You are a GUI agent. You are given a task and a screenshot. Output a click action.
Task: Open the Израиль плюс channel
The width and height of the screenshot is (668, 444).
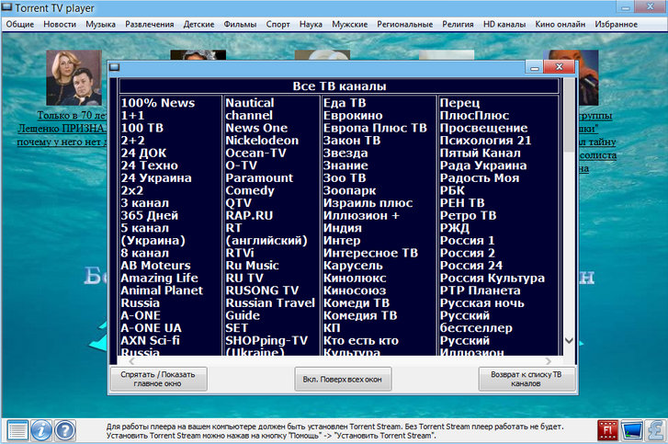point(368,203)
